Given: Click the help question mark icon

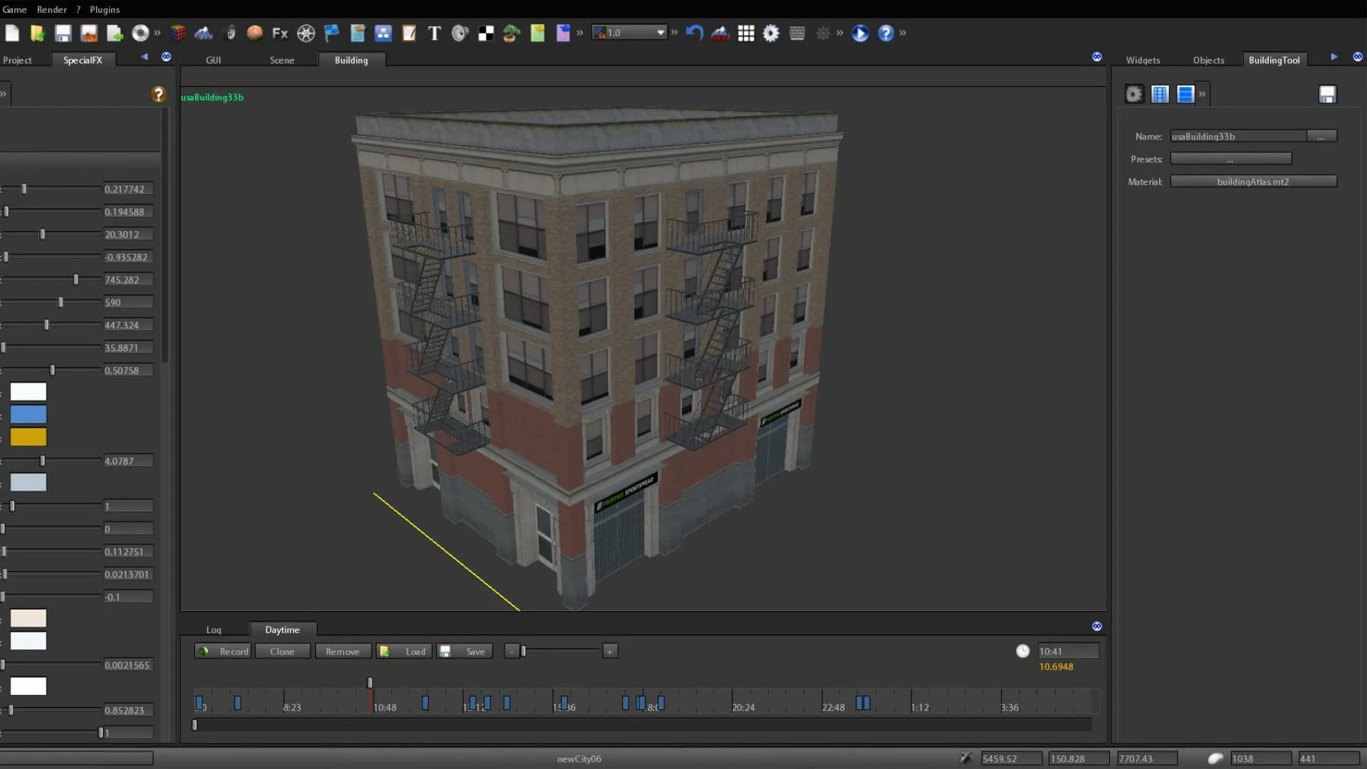Looking at the screenshot, I should pyautogui.click(x=885, y=33).
